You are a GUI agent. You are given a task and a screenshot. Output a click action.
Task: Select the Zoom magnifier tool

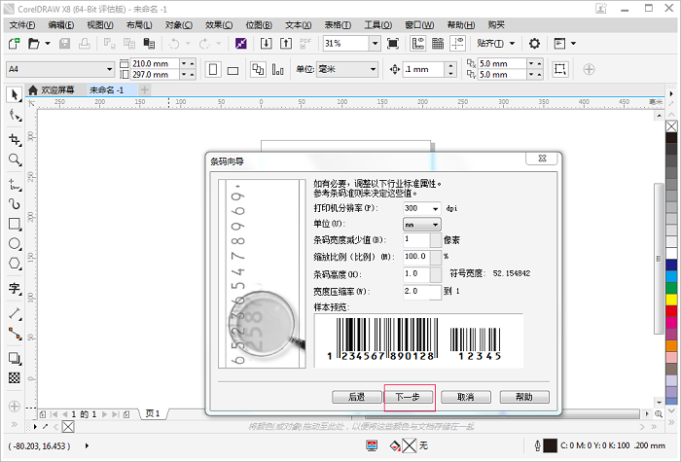pyautogui.click(x=15, y=160)
